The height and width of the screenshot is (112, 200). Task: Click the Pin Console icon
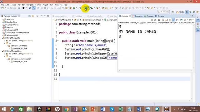pyautogui.click(x=181, y=20)
